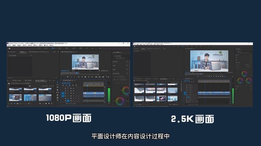Open the 文件 menu in the 1080P window

9,45
